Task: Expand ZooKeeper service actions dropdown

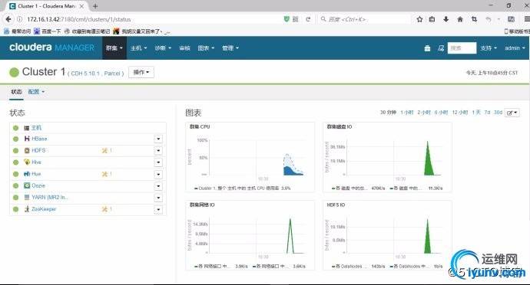Action: 158,210
